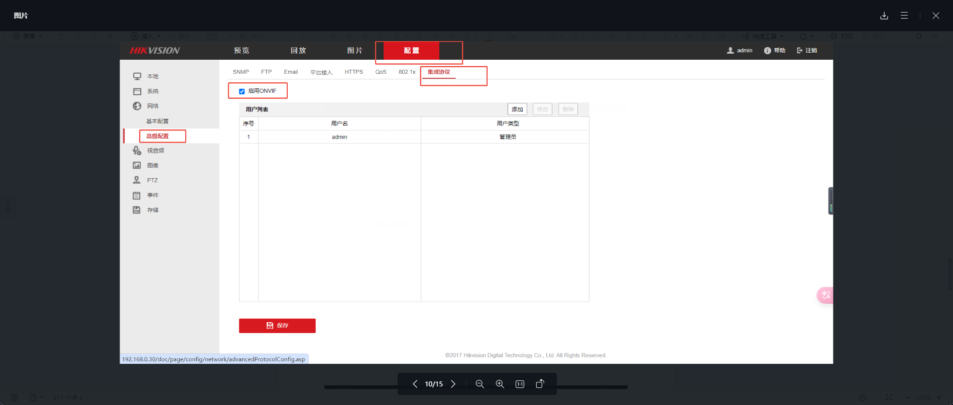This screenshot has height=405, width=953.
Task: Show image at 1:1 actual size
Action: point(520,384)
